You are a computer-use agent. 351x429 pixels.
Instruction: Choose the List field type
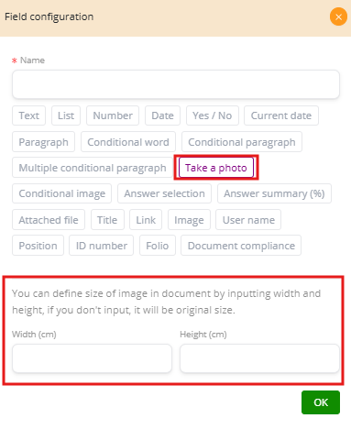66,115
